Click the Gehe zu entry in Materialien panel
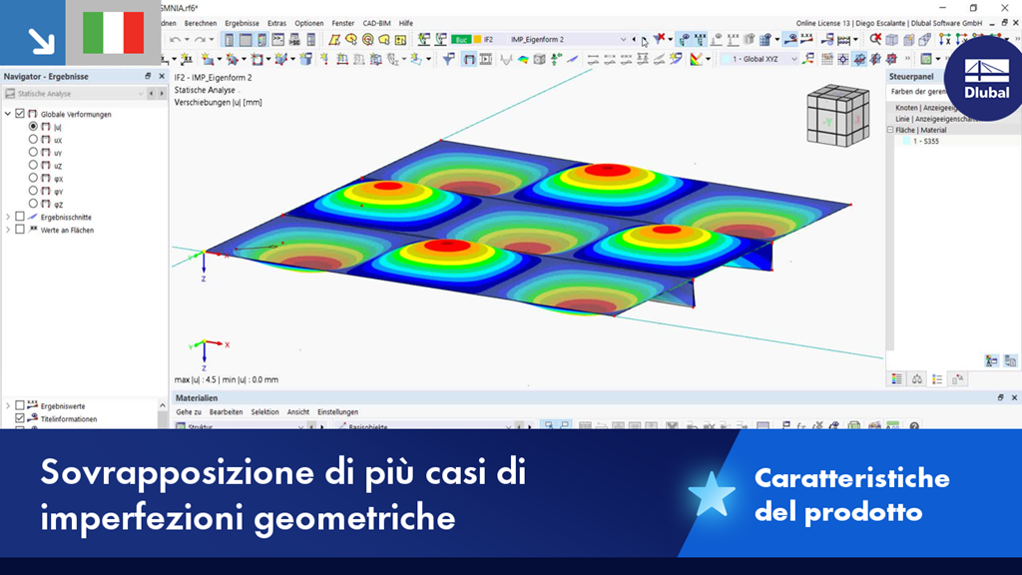The width and height of the screenshot is (1022, 575). click(x=189, y=411)
